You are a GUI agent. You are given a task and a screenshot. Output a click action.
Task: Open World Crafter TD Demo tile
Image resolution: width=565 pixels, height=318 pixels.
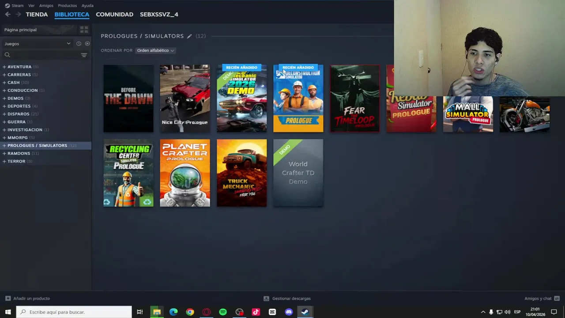point(298,173)
